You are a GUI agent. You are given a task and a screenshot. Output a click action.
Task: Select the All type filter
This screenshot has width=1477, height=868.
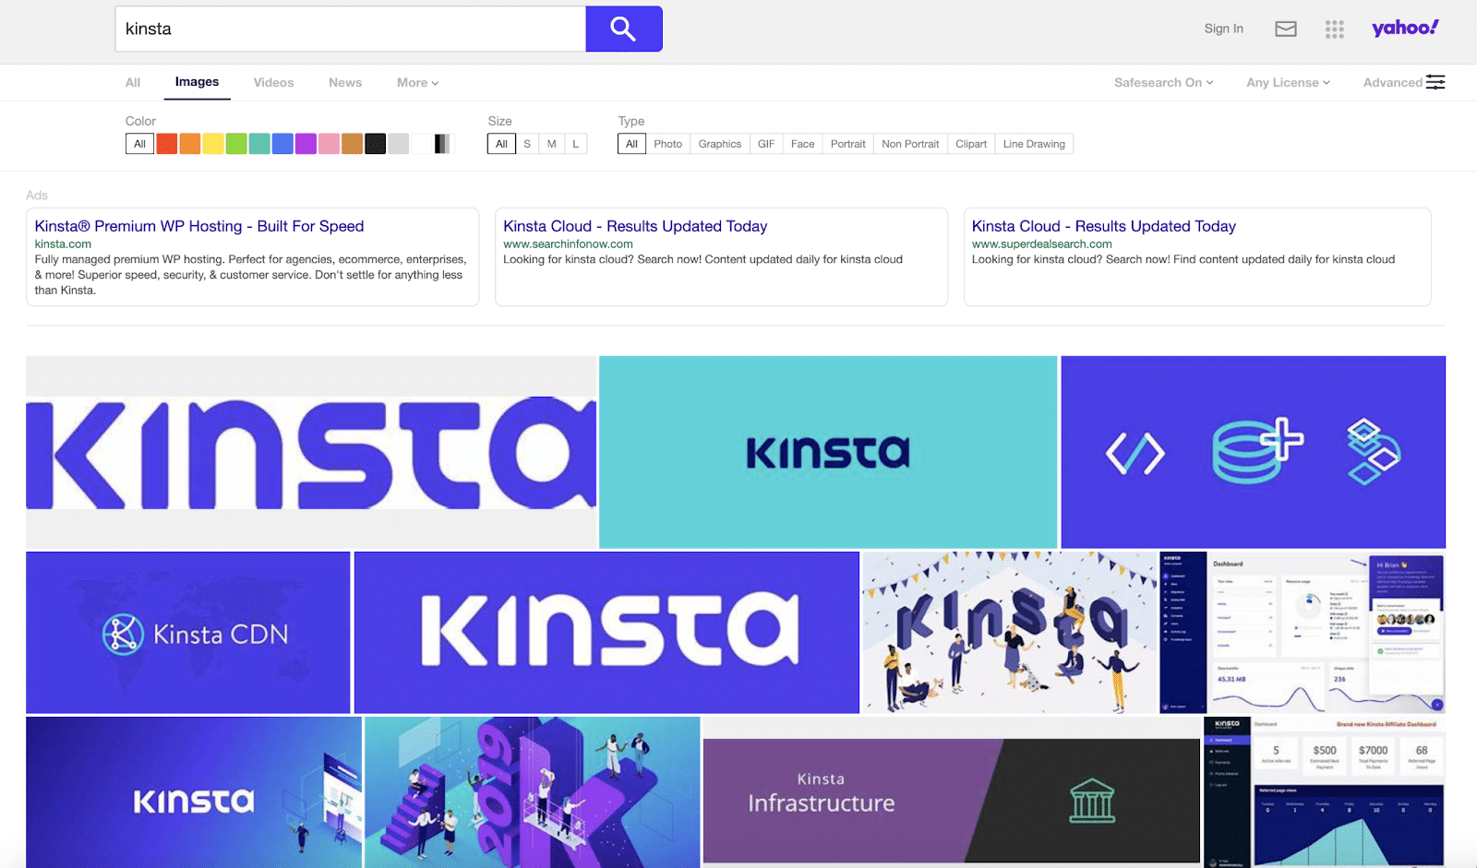coord(631,144)
